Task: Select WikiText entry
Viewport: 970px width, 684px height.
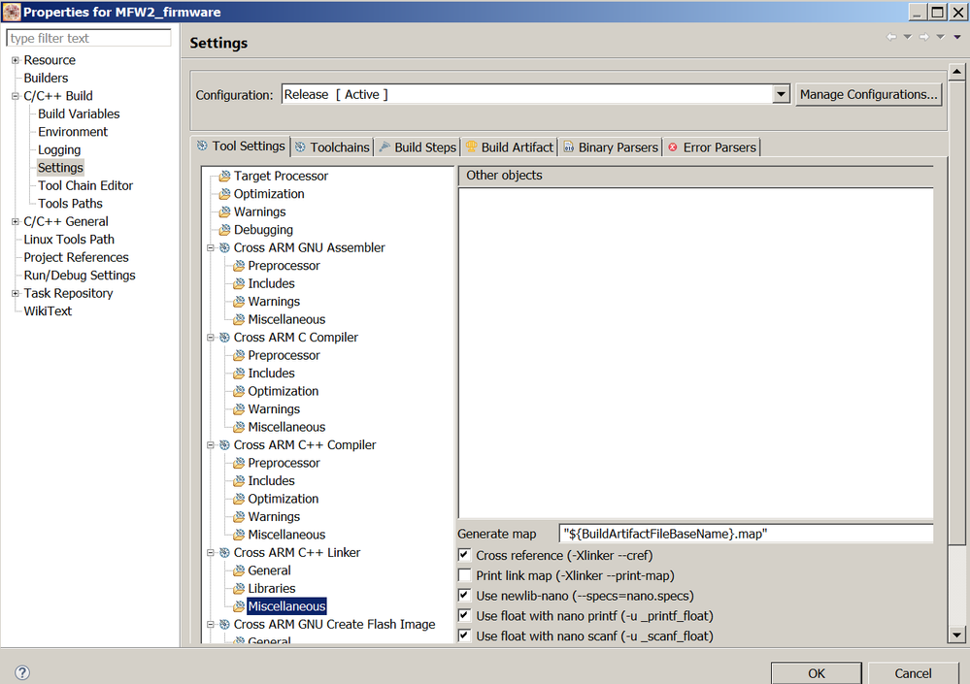Action: pyautogui.click(x=48, y=310)
